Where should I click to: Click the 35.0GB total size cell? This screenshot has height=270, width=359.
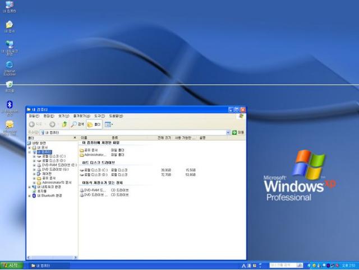pos(166,170)
